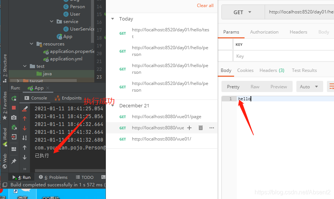Expand the target folder node
Image resolution: width=334 pixels, height=199 pixels.
pos(18,81)
